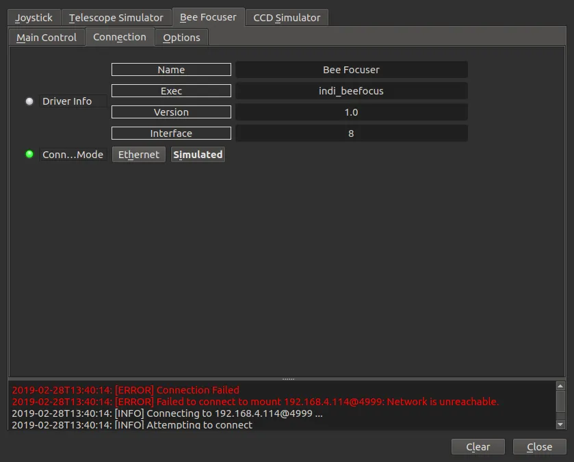The image size is (574, 462).
Task: Choose Ethernet connection mode
Action: point(139,155)
